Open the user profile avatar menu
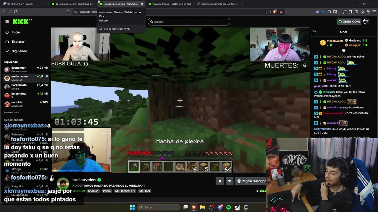 coord(366,21)
